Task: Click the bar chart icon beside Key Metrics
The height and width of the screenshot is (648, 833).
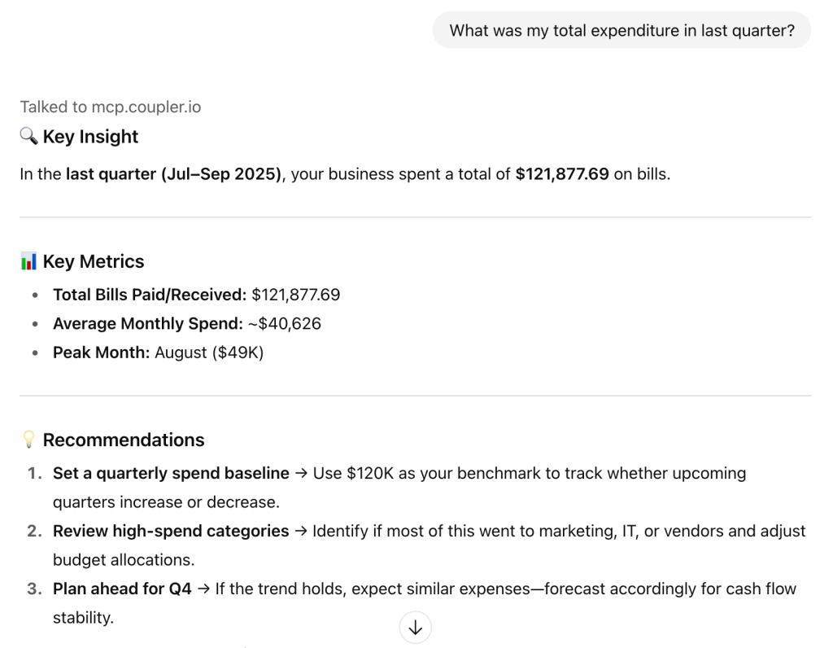Action: (x=28, y=261)
